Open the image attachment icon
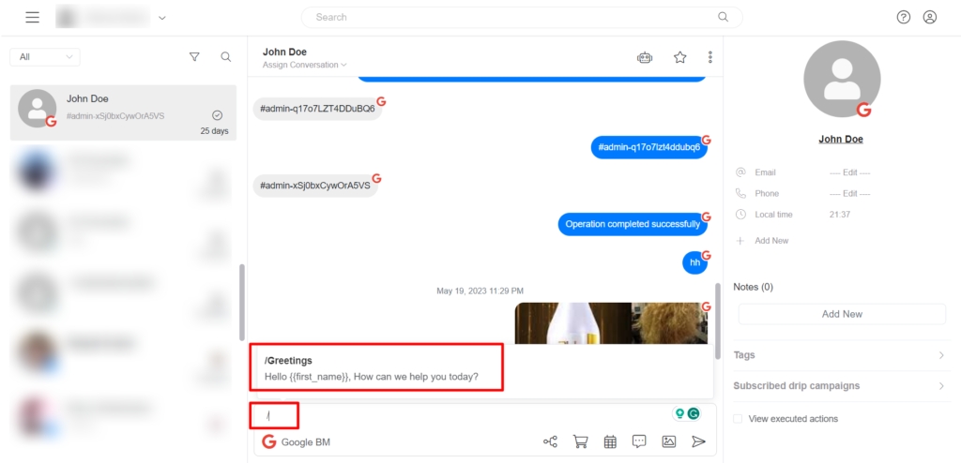The image size is (961, 463). (x=668, y=441)
